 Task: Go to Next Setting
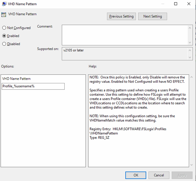(x=152, y=16)
